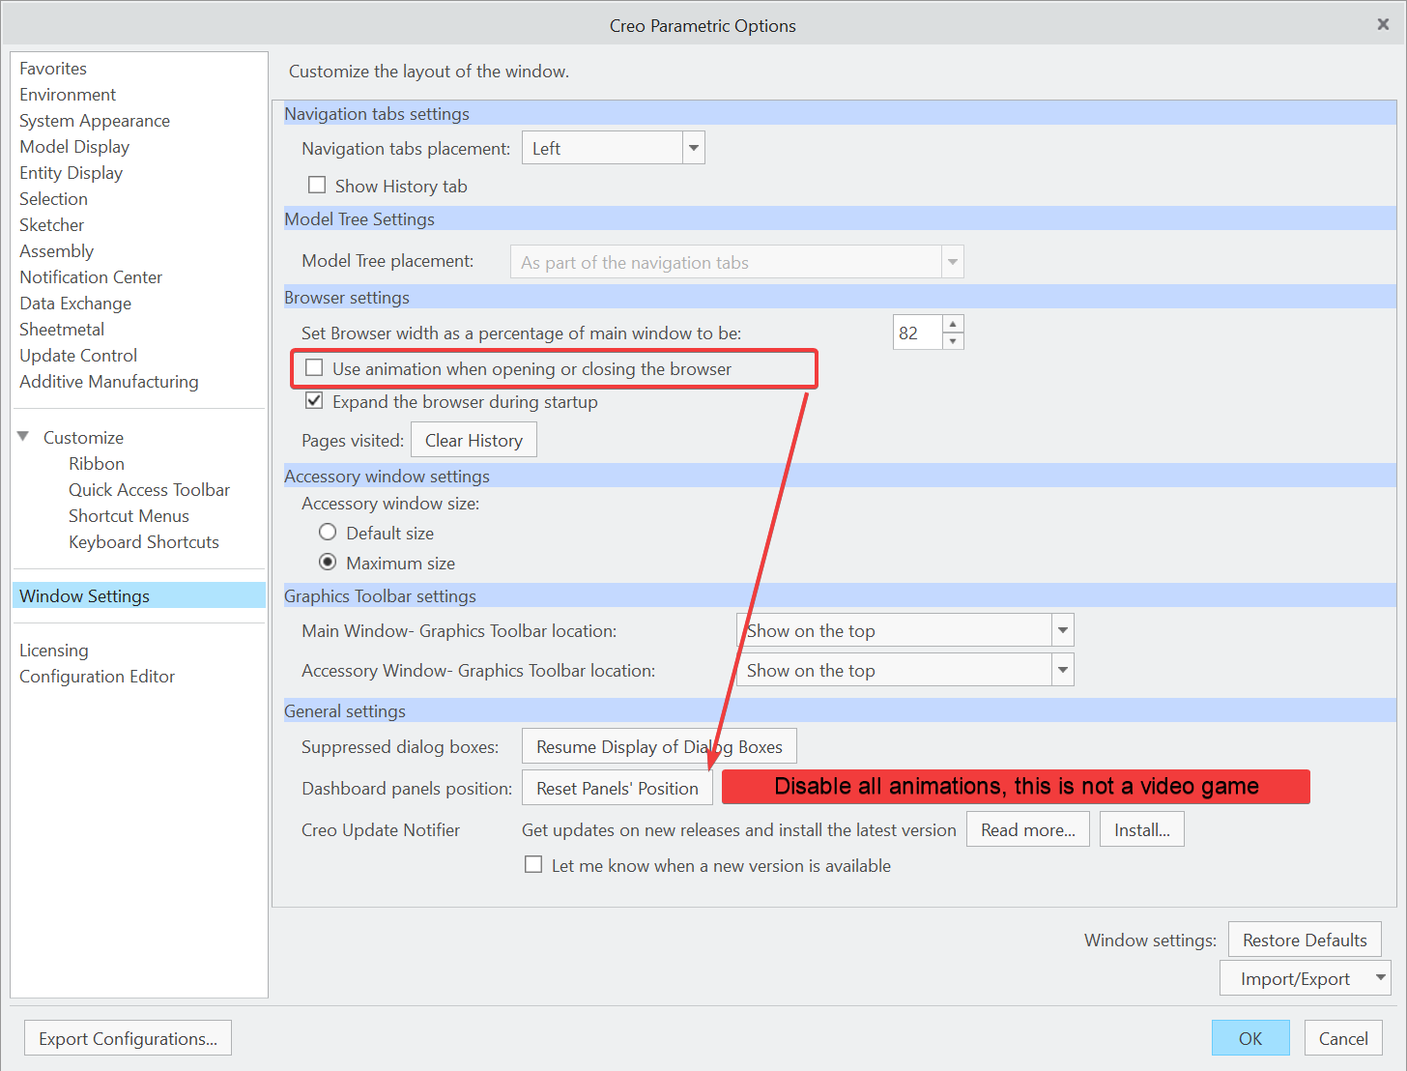
Task: Click the Reset Panels' Position button
Action: click(617, 787)
